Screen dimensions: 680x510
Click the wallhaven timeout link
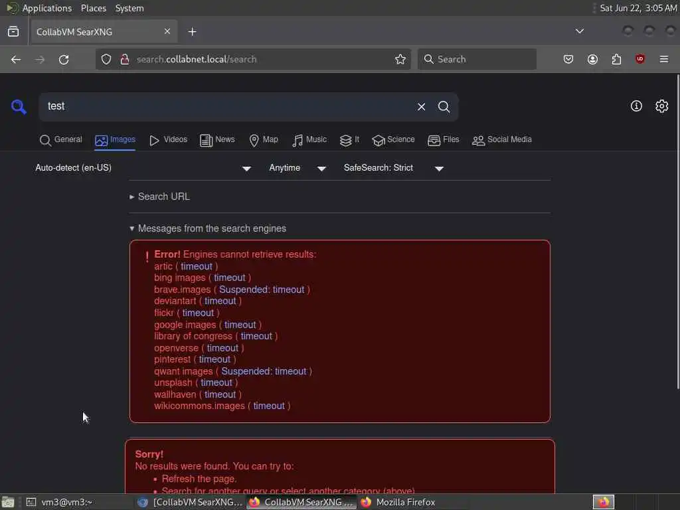[220, 394]
